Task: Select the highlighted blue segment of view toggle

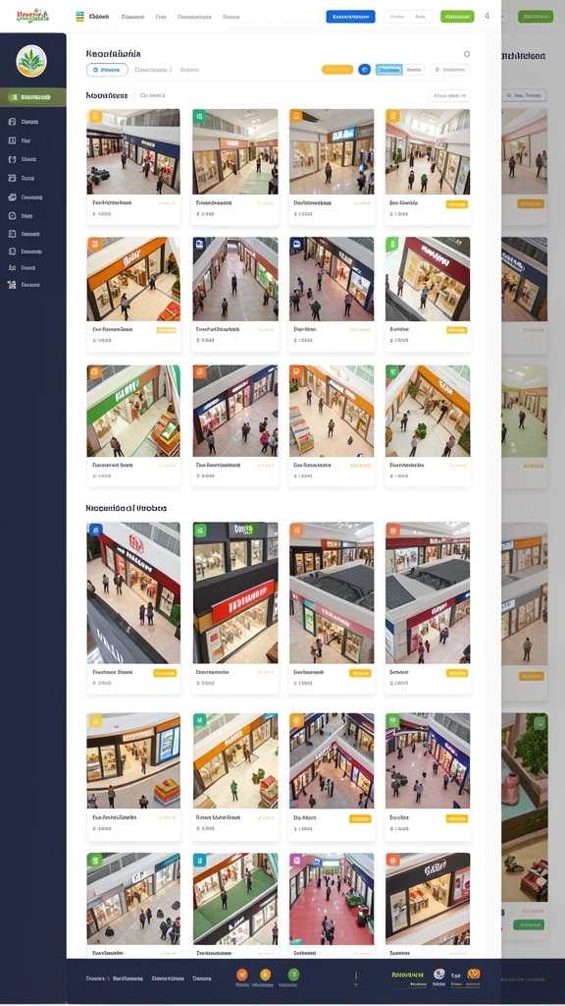Action: 388,70
